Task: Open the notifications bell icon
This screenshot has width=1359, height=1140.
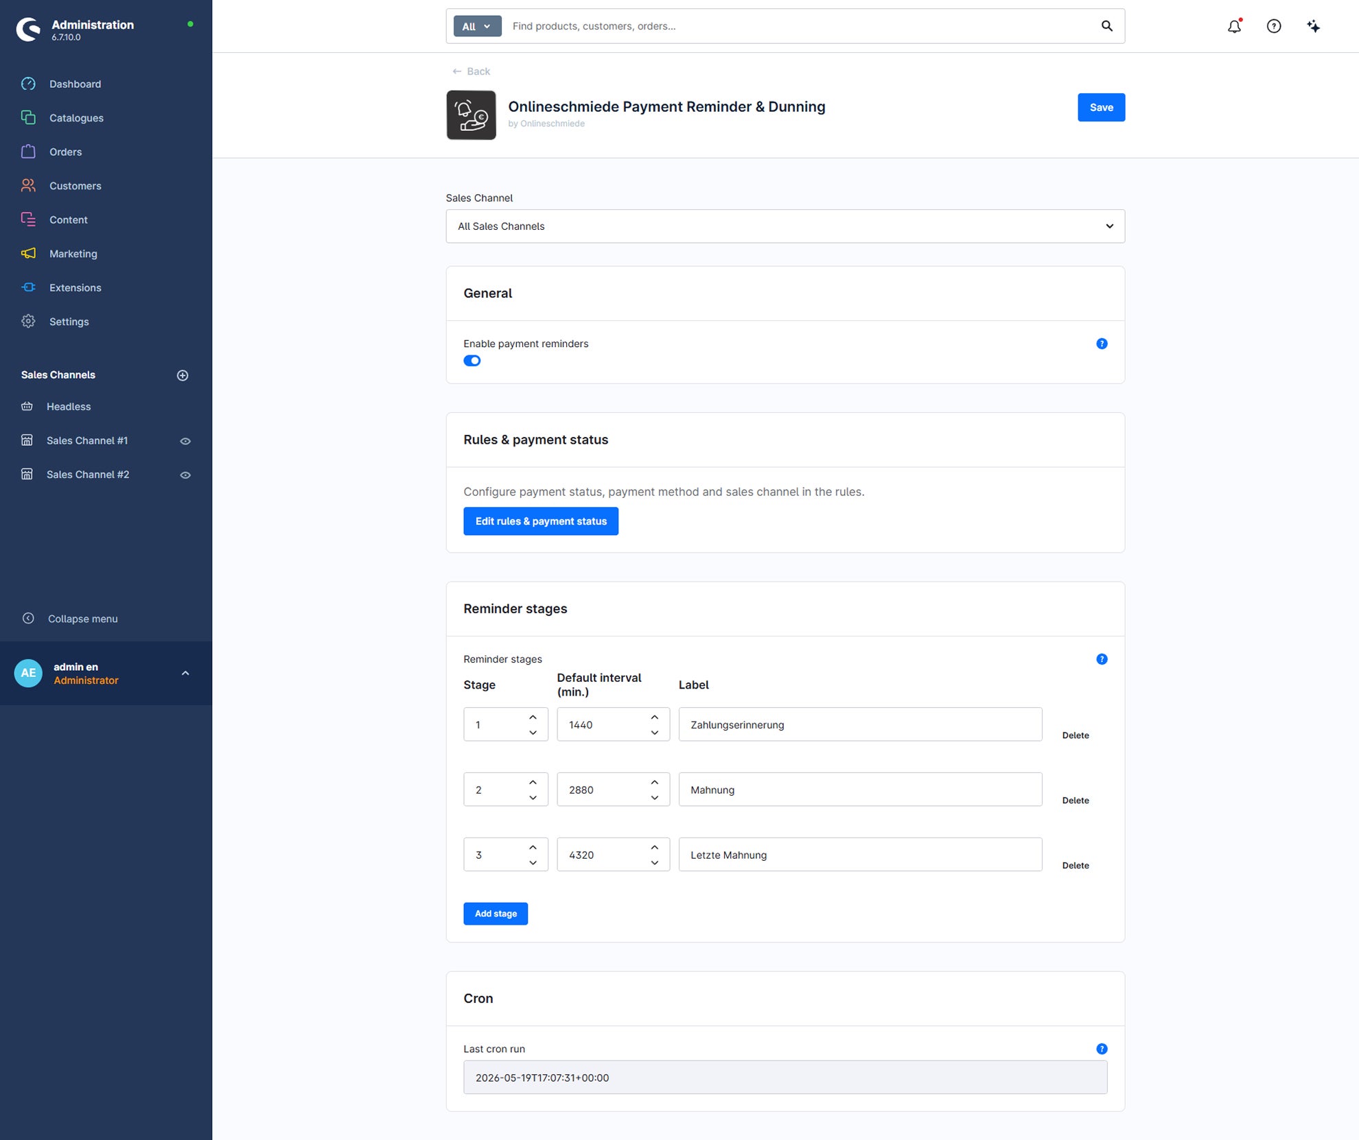Action: tap(1234, 26)
